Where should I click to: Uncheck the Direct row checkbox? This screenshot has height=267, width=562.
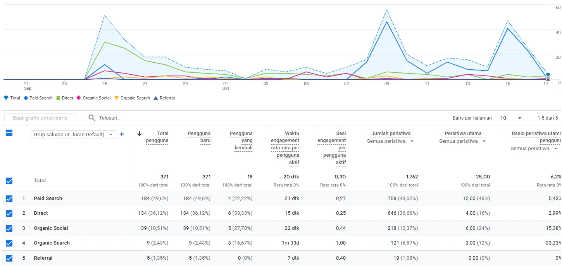coord(9,213)
